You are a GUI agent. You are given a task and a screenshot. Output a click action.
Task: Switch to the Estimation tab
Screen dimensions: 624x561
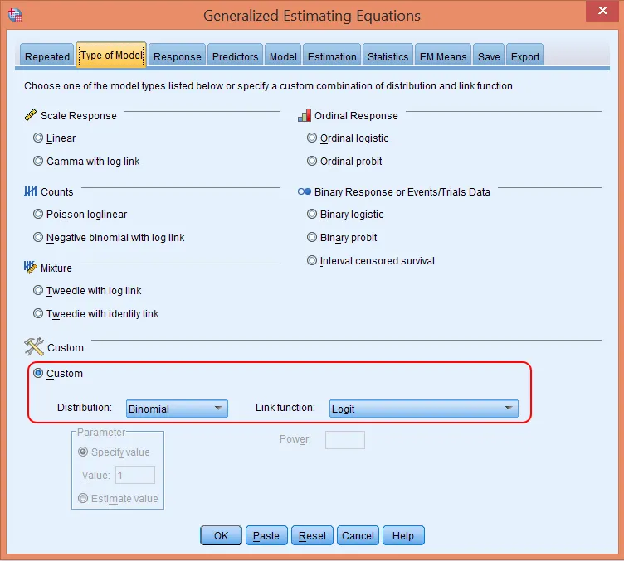[x=332, y=56]
